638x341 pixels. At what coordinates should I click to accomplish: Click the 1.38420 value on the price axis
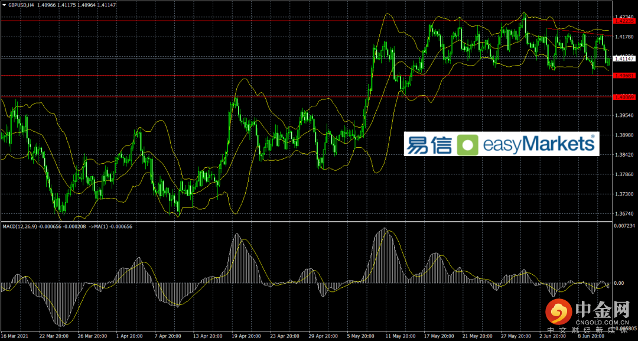tap(624, 155)
